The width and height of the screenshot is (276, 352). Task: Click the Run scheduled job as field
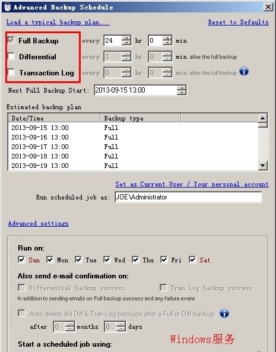pyautogui.click(x=188, y=197)
